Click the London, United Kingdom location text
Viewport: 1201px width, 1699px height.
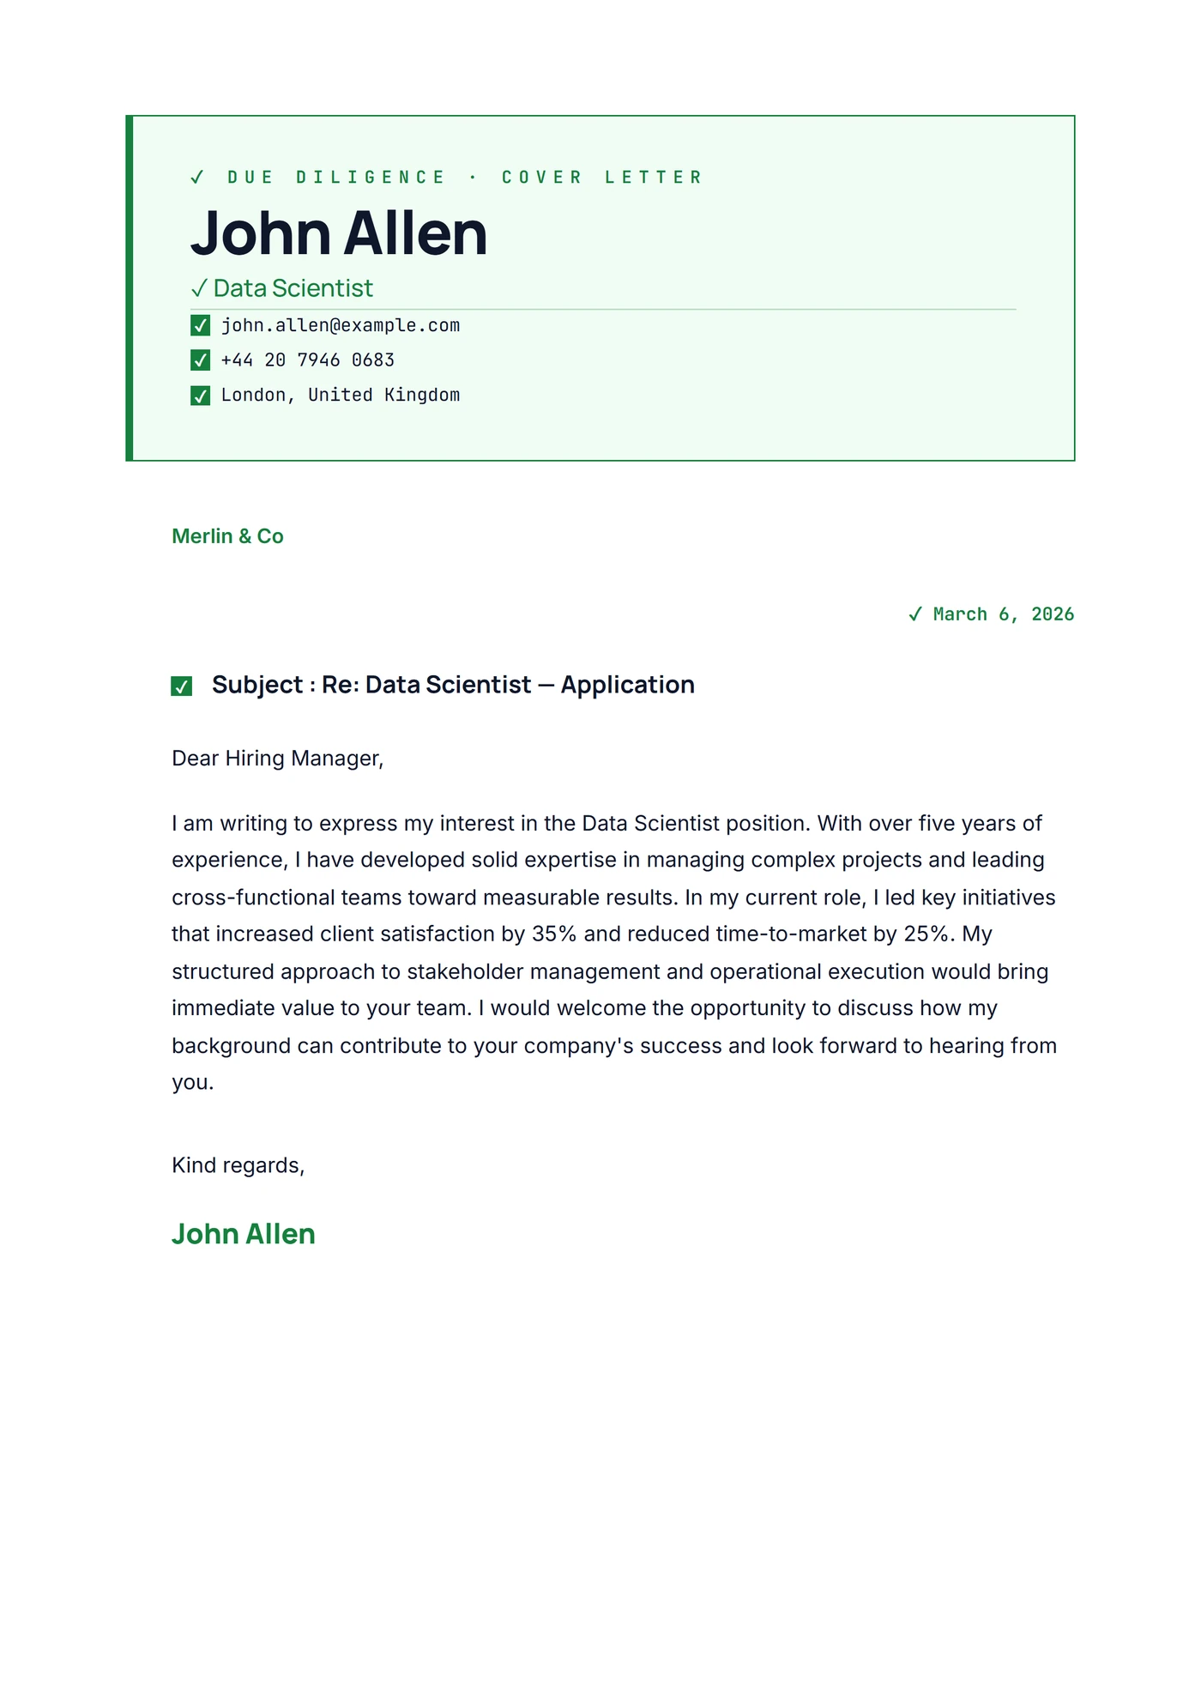(x=341, y=396)
